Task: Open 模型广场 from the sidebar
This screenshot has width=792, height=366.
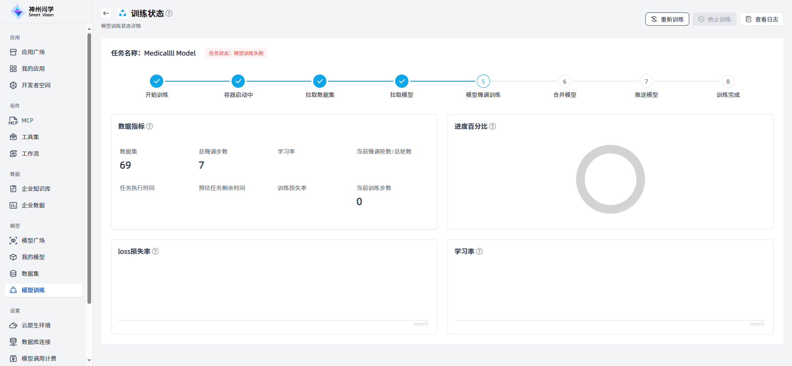Action: [33, 241]
